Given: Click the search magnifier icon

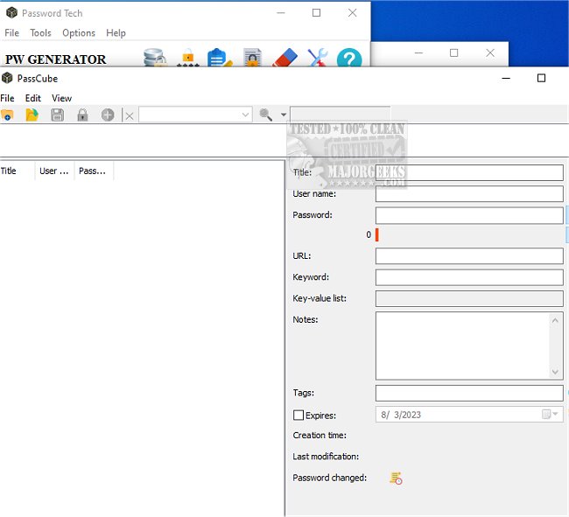Looking at the screenshot, I should [x=266, y=115].
